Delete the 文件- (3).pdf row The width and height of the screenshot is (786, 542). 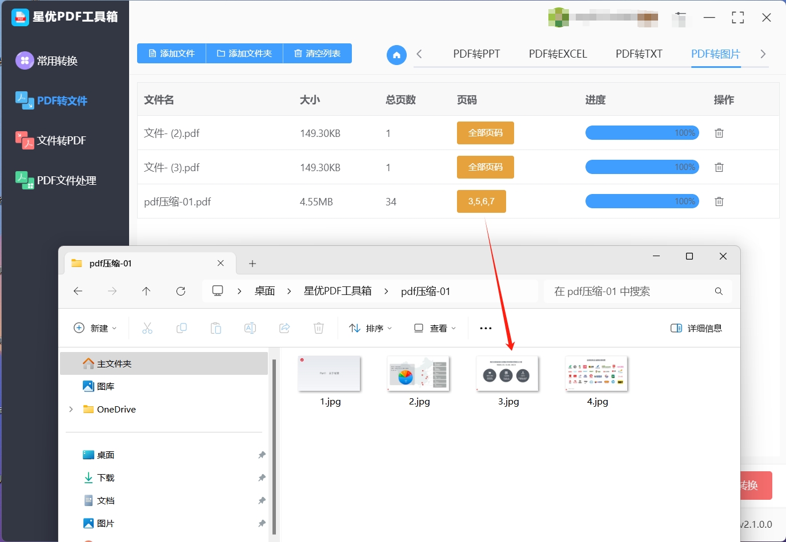click(719, 167)
